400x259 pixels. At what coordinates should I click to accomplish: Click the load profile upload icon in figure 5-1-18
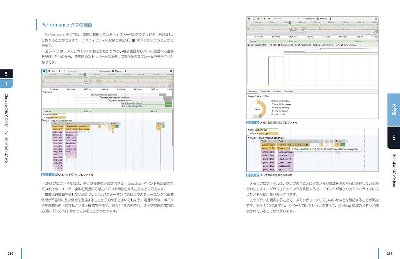(264, 19)
